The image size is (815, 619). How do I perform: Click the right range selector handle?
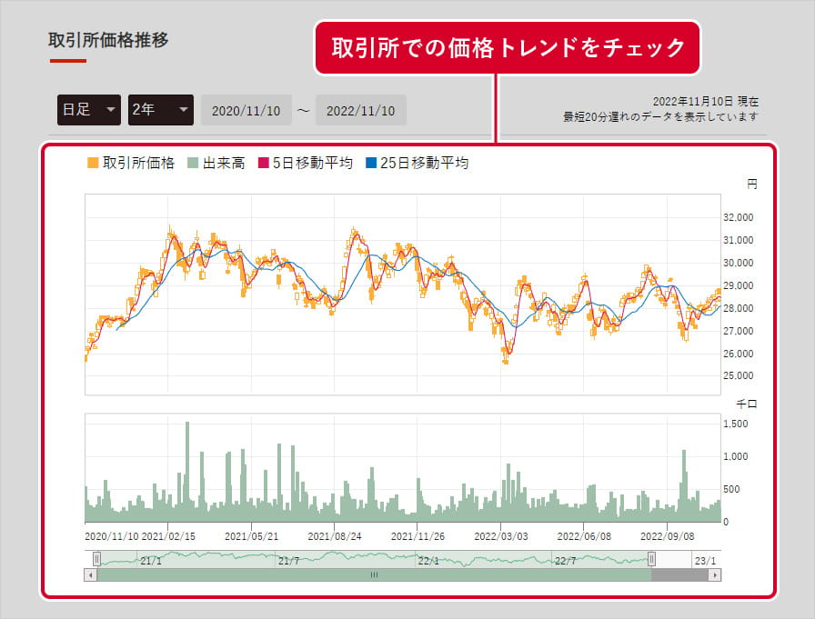[651, 559]
